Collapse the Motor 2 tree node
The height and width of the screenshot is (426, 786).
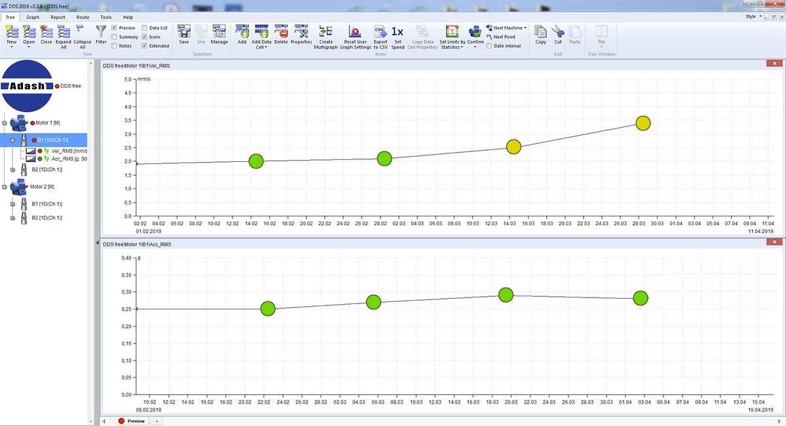5,187
